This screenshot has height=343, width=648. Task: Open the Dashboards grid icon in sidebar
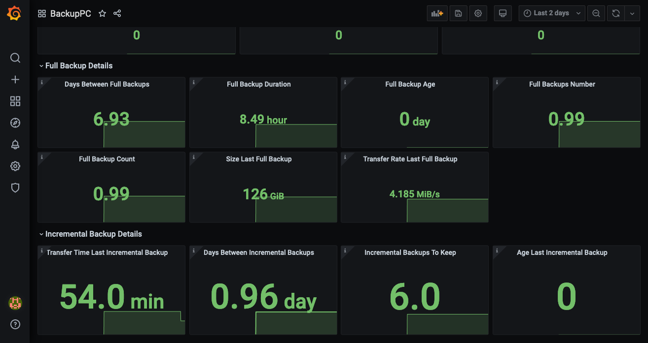click(x=15, y=101)
